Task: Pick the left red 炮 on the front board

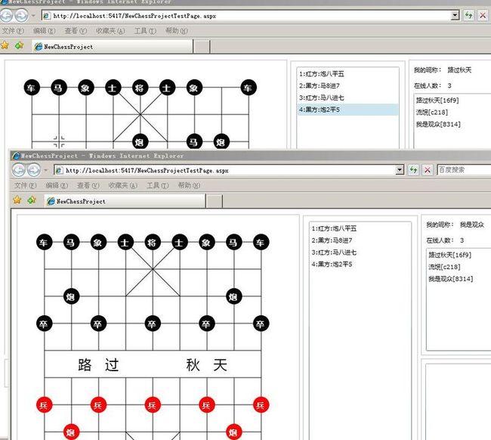Action: tap(71, 432)
